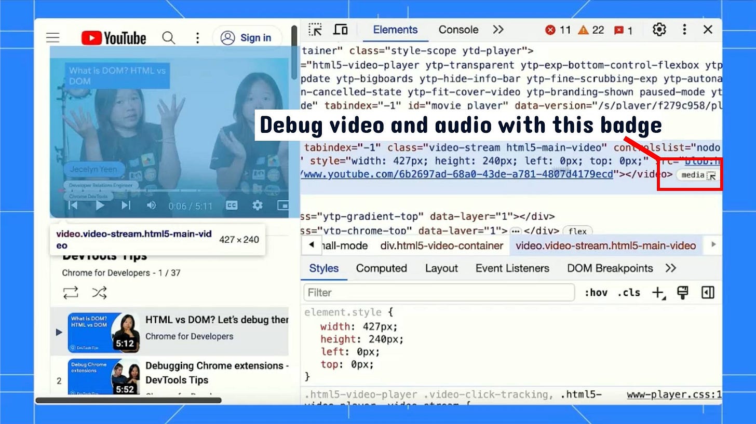Expand the collapsed ellipsis in ytp-chrome-top div
Viewport: 756px width, 424px height.
click(x=515, y=231)
